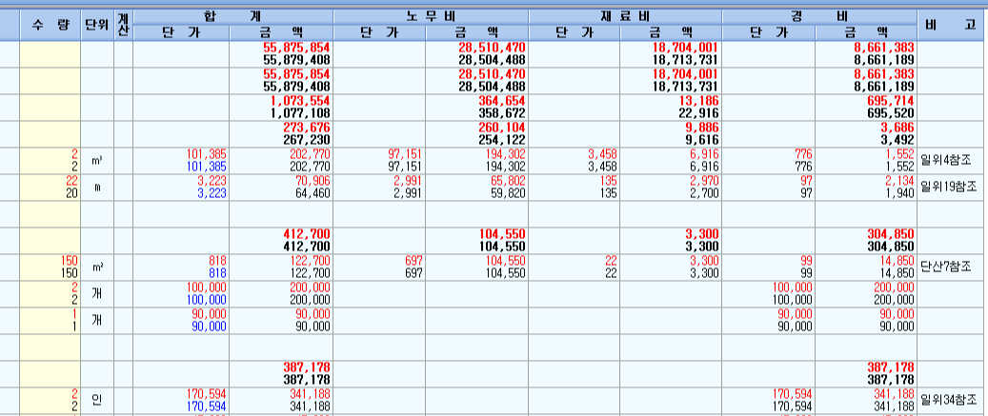Select the labor unit price 97,151
This screenshot has height=416, width=988.
pos(379,161)
